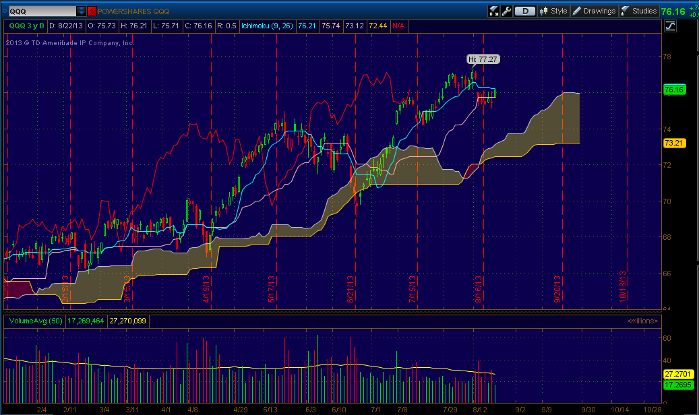Screen dimensions: 699x415
Task: Click the R: 0.5 range value
Action: [227, 26]
